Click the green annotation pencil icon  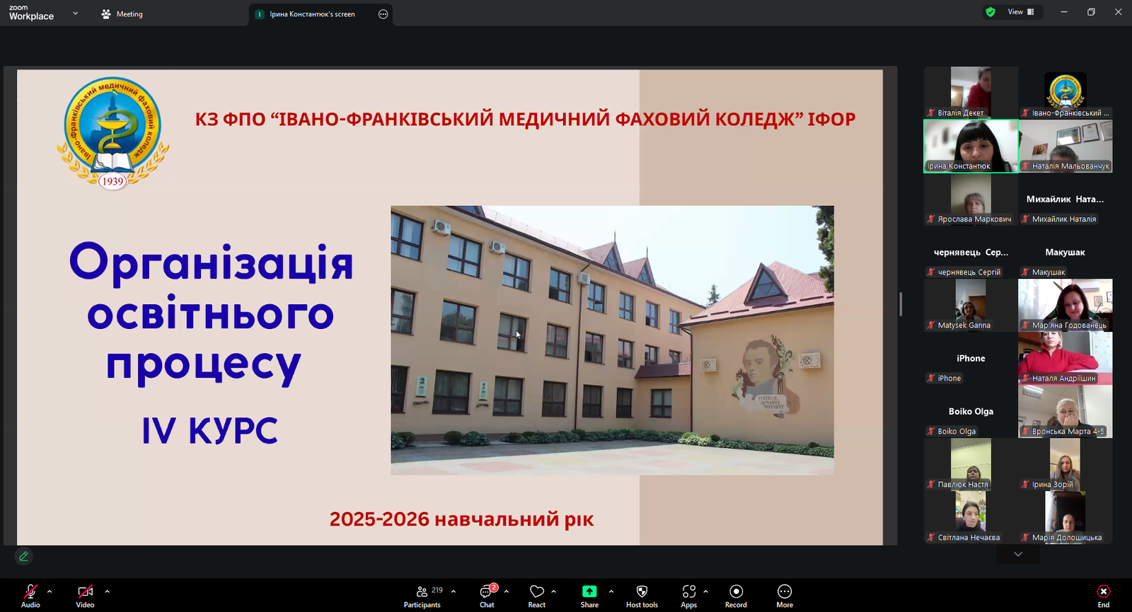pos(23,557)
